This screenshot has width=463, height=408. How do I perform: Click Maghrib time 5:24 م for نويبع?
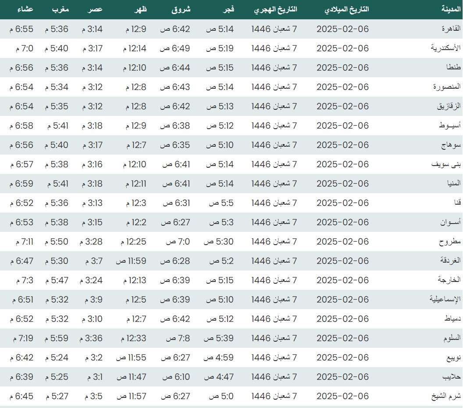(57, 357)
